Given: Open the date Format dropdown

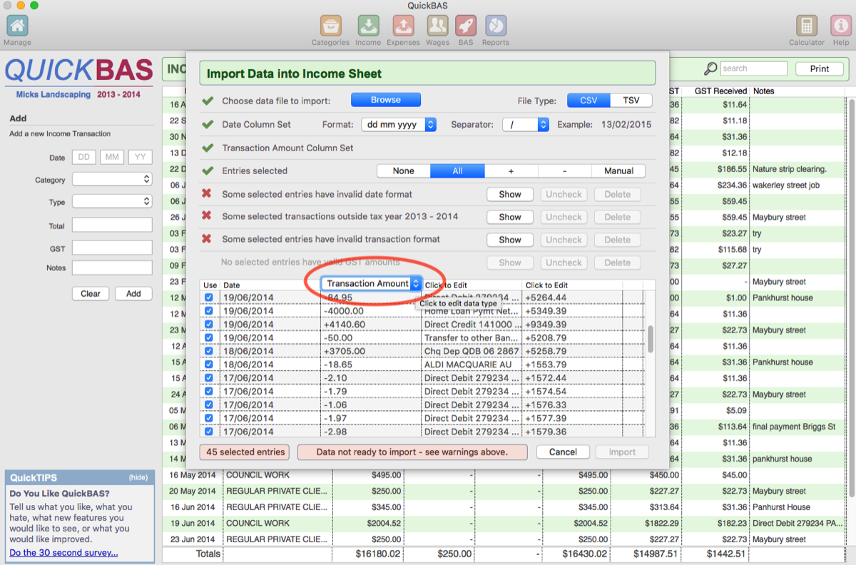Looking at the screenshot, I should (399, 124).
